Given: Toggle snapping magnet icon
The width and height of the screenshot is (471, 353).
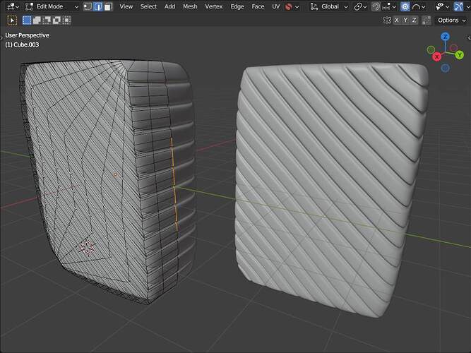Looking at the screenshot, I should pyautogui.click(x=376, y=6).
